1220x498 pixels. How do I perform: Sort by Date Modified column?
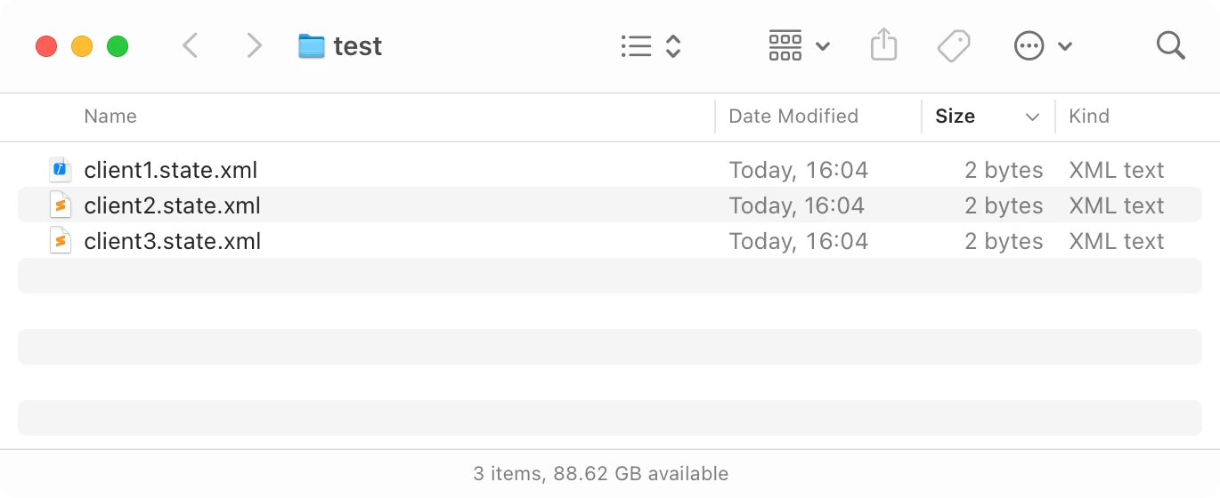click(x=793, y=116)
